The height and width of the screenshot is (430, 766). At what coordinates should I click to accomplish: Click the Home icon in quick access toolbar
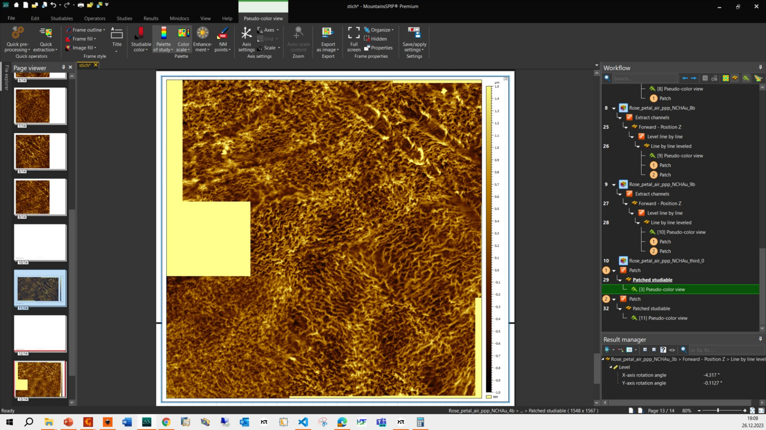pos(16,5)
